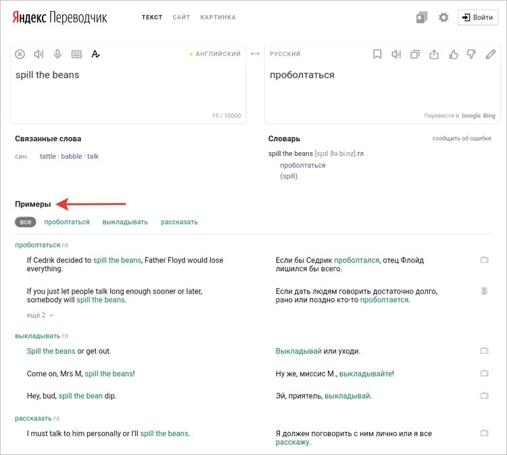The image size is (507, 455).
Task: Open the on-screen keyboard icon
Action: 76,54
